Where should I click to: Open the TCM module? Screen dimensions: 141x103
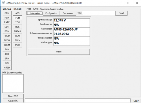pyautogui.click(x=17, y=22)
